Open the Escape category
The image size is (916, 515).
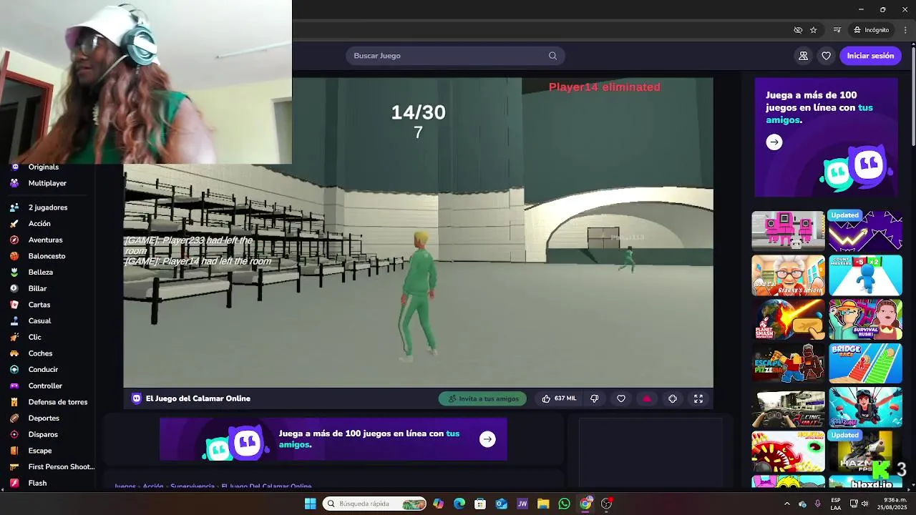click(x=40, y=451)
